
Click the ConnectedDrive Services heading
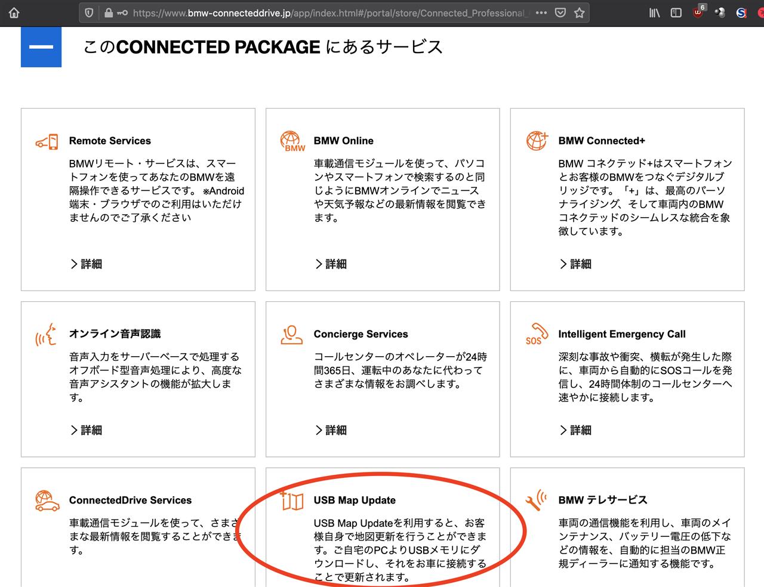click(130, 500)
